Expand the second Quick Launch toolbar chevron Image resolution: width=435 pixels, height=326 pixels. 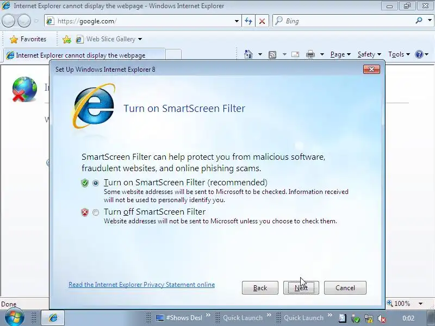pos(330,315)
